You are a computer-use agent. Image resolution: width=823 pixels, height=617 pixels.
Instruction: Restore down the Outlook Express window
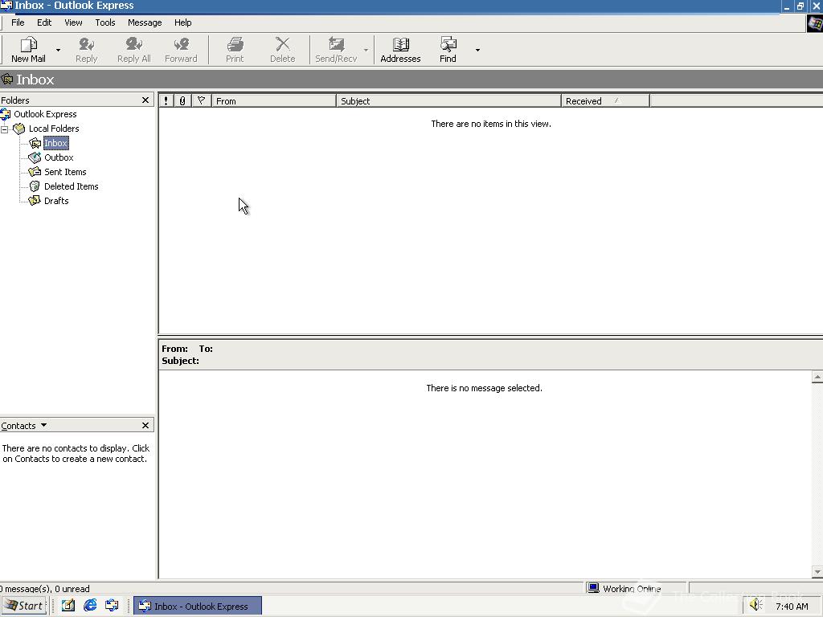pyautogui.click(x=800, y=6)
